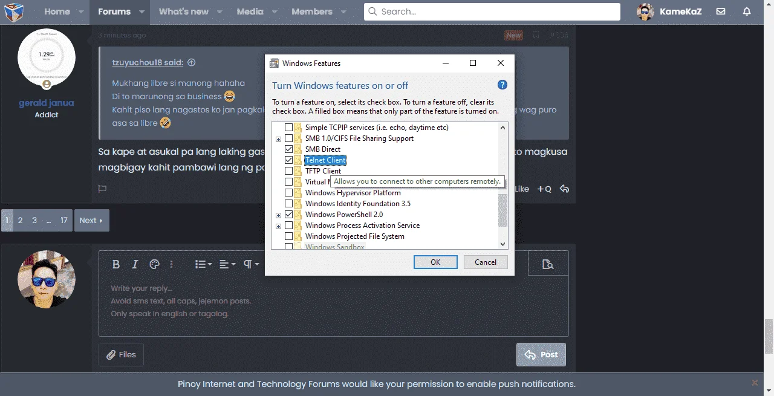Image resolution: width=774 pixels, height=396 pixels.
Task: Click the Write your reply text area
Action: point(334,307)
